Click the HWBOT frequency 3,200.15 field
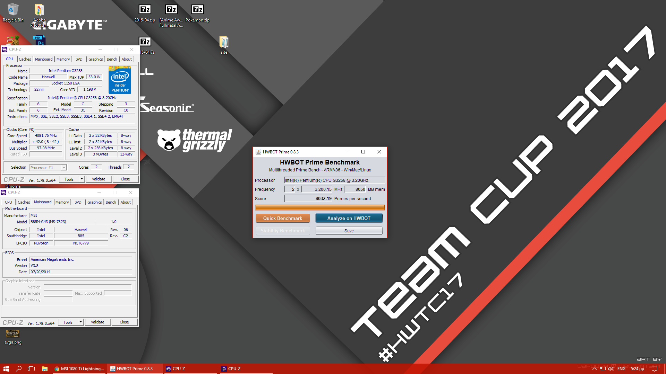Viewport: 666px width, 374px height. [x=317, y=189]
